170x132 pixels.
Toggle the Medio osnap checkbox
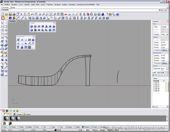tap(26, 127)
